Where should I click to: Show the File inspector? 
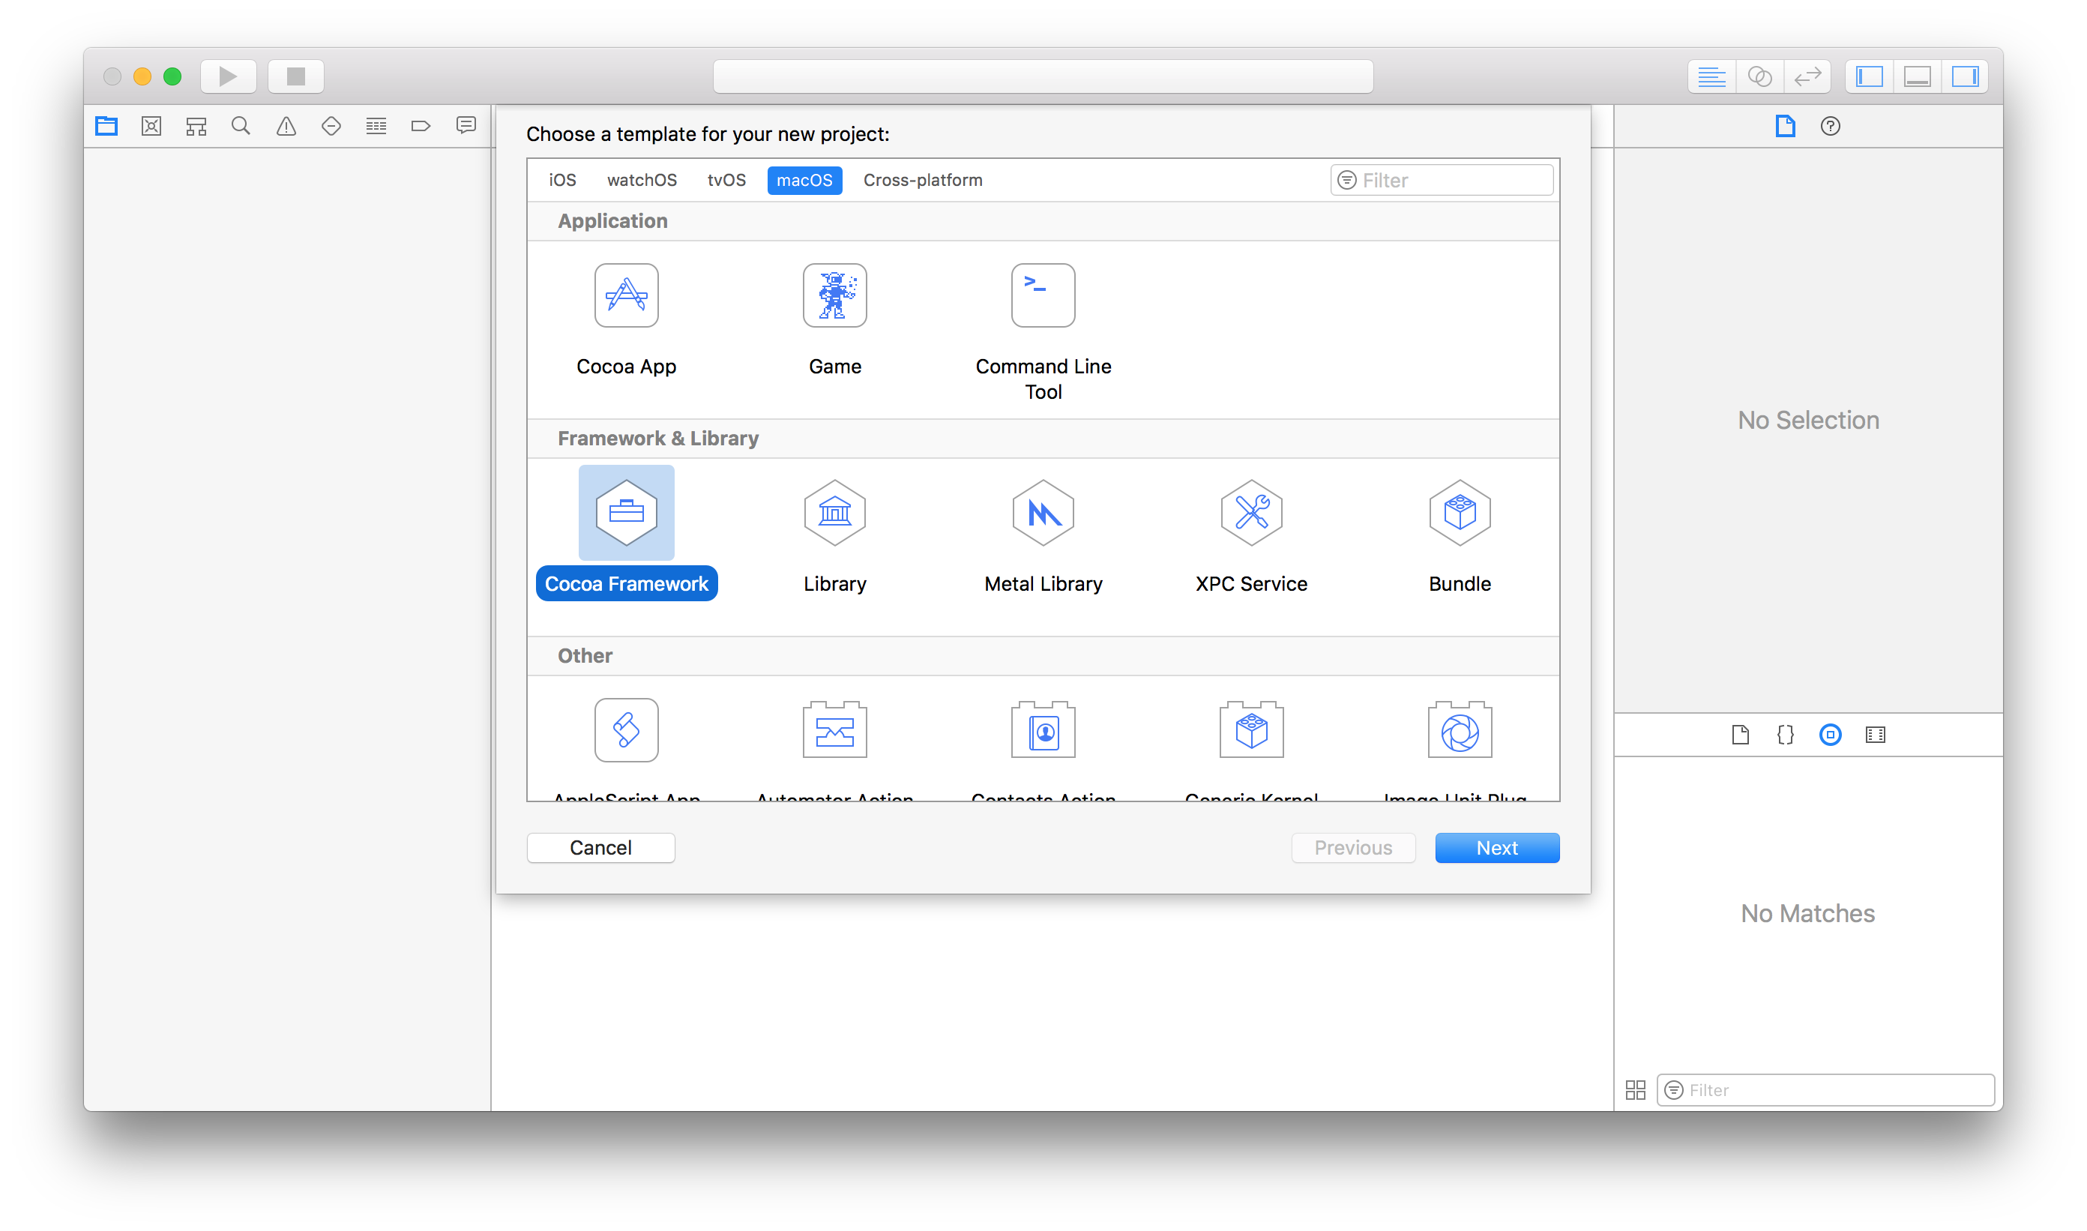(x=1786, y=126)
